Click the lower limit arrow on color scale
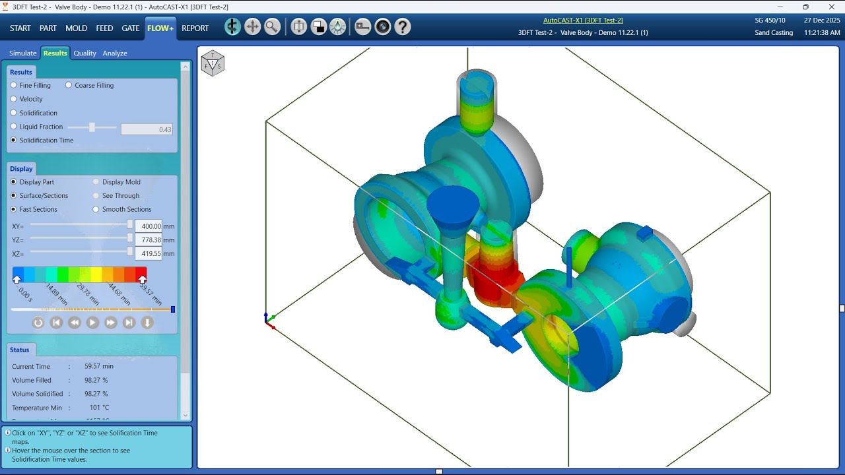Viewport: 845px width, 475px height. coord(17,280)
